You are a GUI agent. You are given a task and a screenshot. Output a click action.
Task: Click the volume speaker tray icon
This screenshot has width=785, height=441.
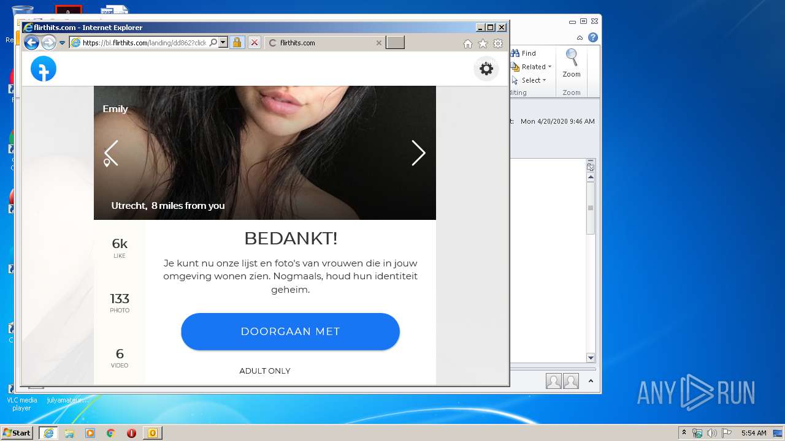(711, 433)
